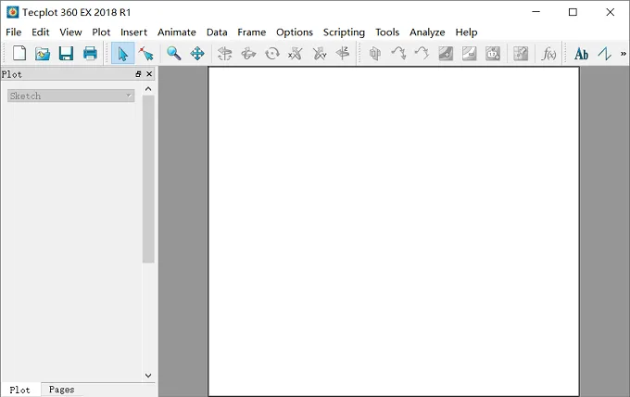
Task: Close the Plot sidebar panel
Action: (149, 74)
